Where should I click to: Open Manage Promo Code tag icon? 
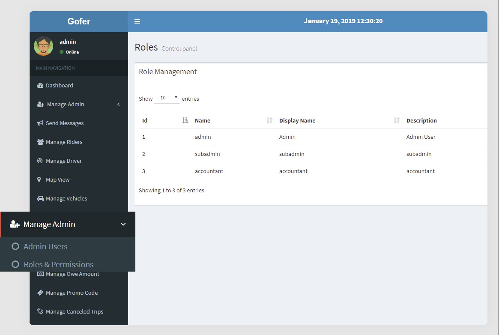point(40,293)
